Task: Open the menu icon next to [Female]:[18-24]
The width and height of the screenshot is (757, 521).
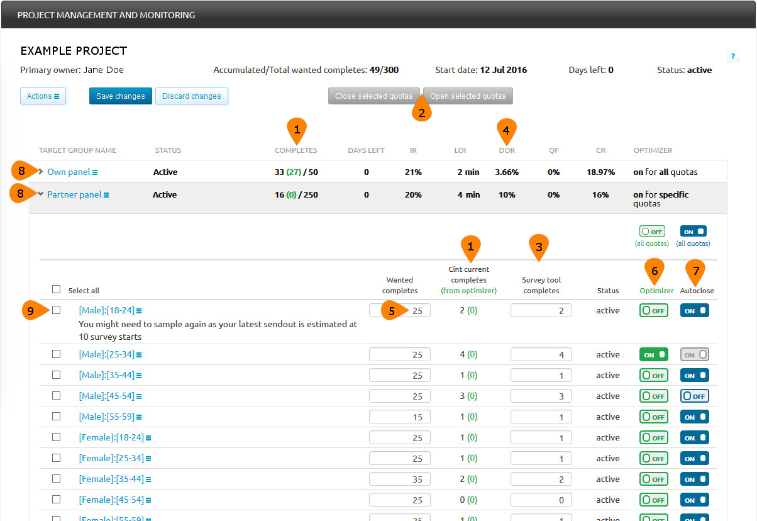Action: point(148,438)
